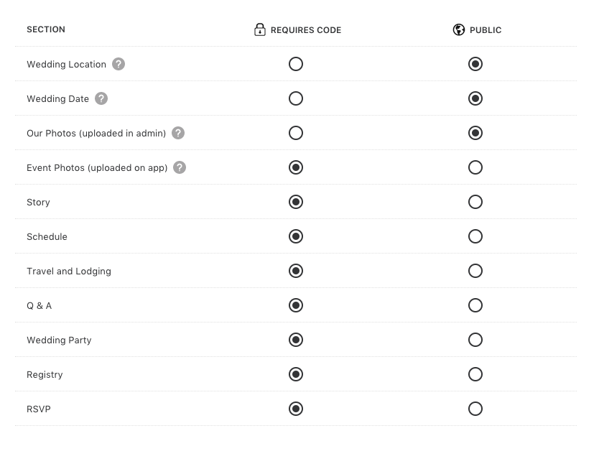The height and width of the screenshot is (464, 599).
Task: Make Q & A section public
Action: 475,305
